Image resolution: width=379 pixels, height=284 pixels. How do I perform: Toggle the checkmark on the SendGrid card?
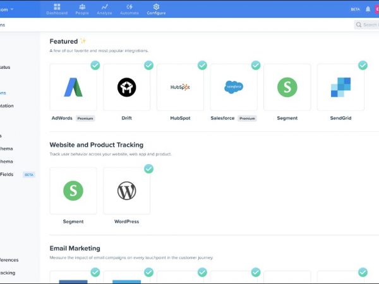(x=363, y=65)
